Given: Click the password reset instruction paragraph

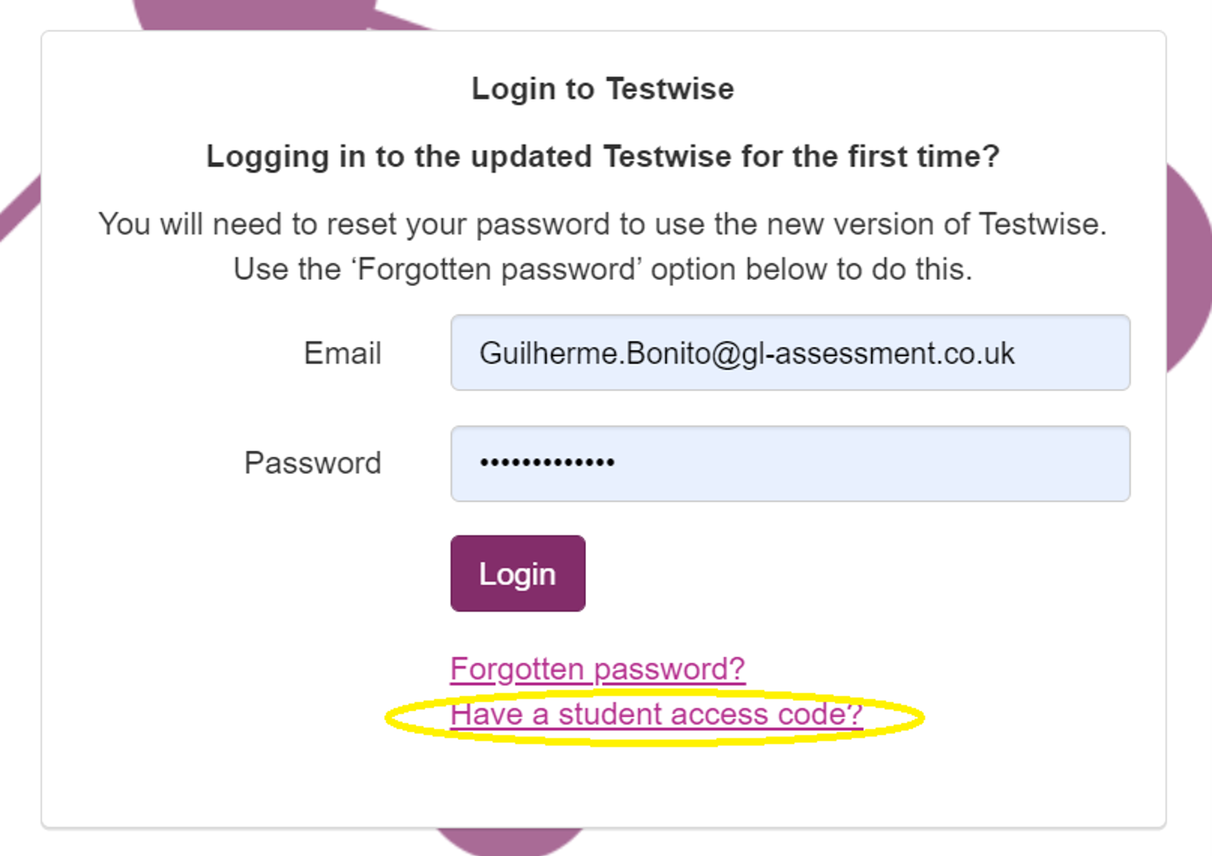Looking at the screenshot, I should tap(604, 246).
